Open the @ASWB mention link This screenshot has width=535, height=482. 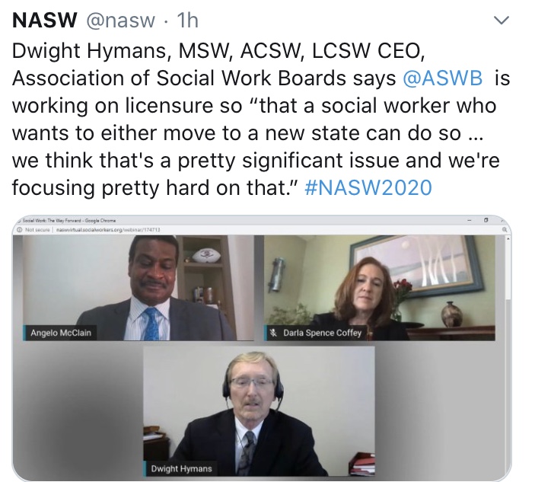[x=442, y=78]
